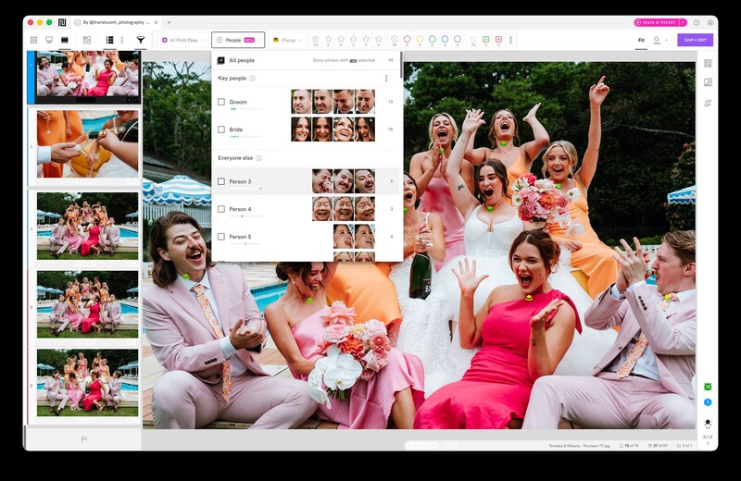This screenshot has width=741, height=481.
Task: Add a new tab with plus
Action: click(170, 22)
